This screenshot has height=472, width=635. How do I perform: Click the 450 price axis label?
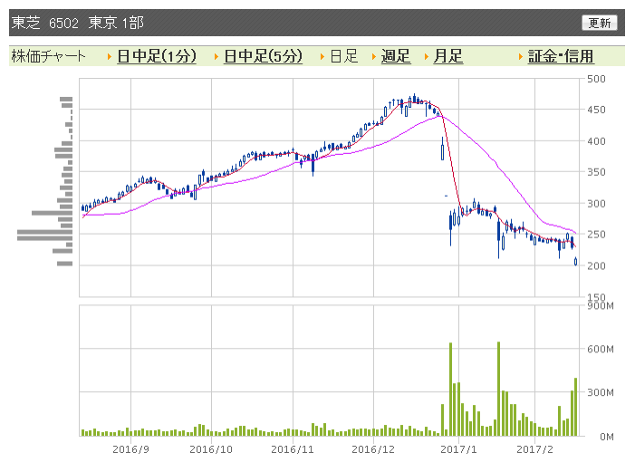coord(596,110)
